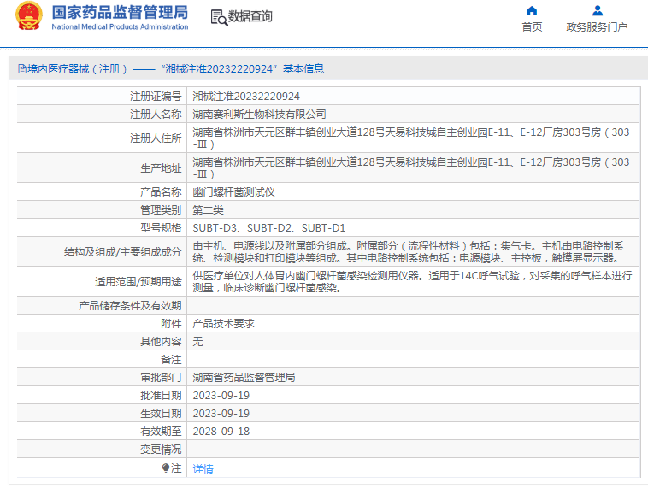The width and height of the screenshot is (648, 488).
Task: Click 注册人住所 address value
Action: 411,138
